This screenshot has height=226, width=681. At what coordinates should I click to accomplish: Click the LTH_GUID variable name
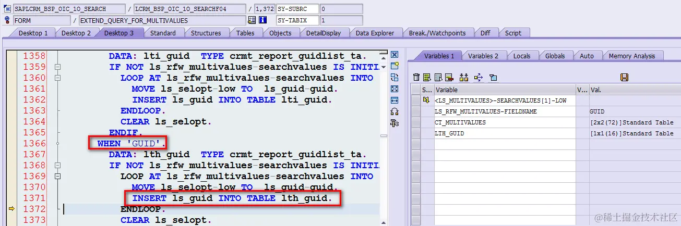click(x=449, y=133)
